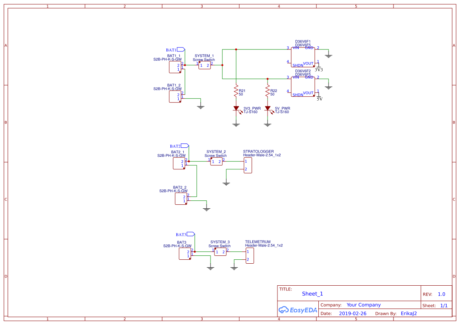Image resolution: width=460 pixels, height=325 pixels.
Task: Select the SYSTEM_1 Screw Switch symbol
Action: (204, 65)
